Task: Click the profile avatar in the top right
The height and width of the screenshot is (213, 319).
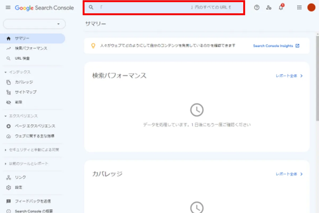Action: click(311, 7)
